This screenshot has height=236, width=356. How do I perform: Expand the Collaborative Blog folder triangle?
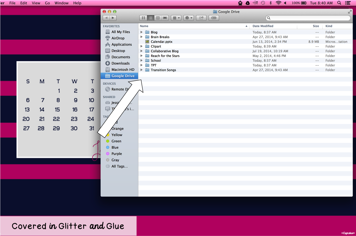141,51
